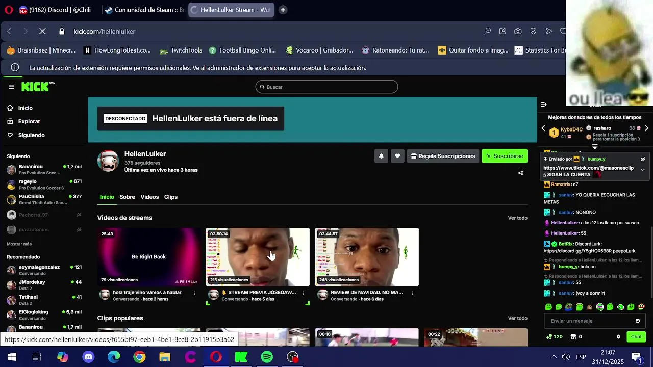Open options for STREAM PREVIA JOSEOAW video
This screenshot has width=653, height=367.
tap(304, 293)
